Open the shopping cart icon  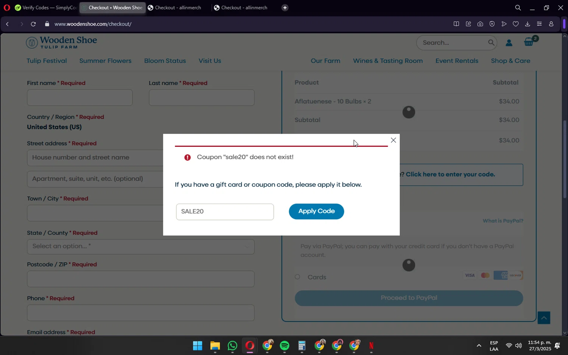[529, 42]
